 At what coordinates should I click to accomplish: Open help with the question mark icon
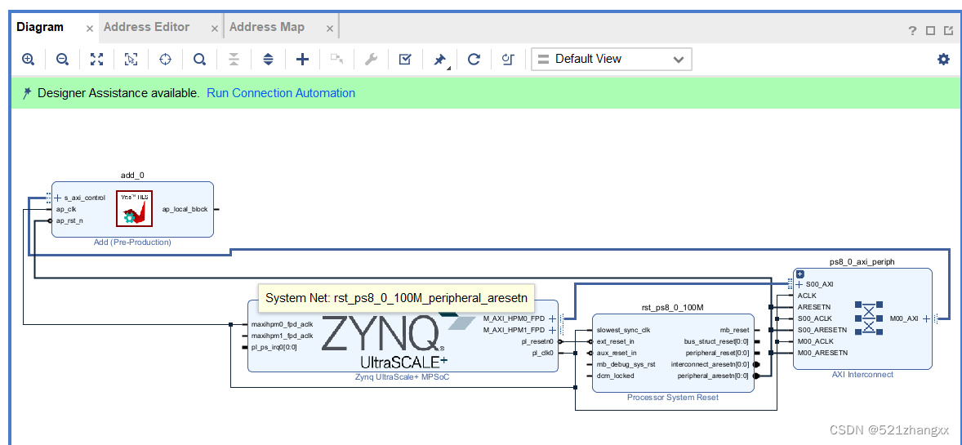(913, 31)
